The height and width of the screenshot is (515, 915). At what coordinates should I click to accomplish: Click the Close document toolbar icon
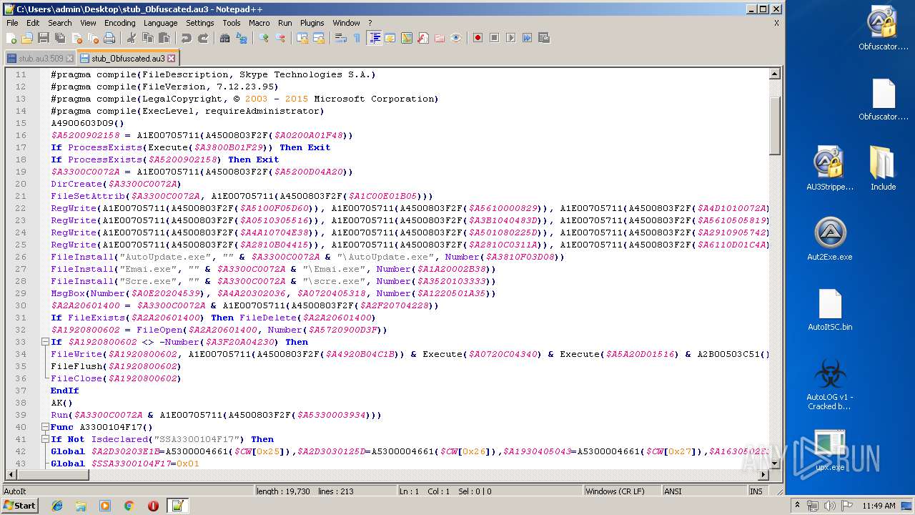point(76,38)
